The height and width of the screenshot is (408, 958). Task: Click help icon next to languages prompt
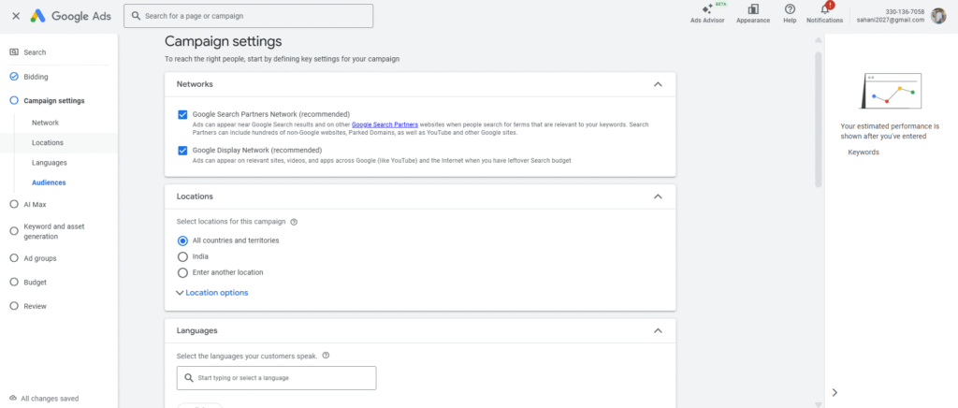click(326, 356)
